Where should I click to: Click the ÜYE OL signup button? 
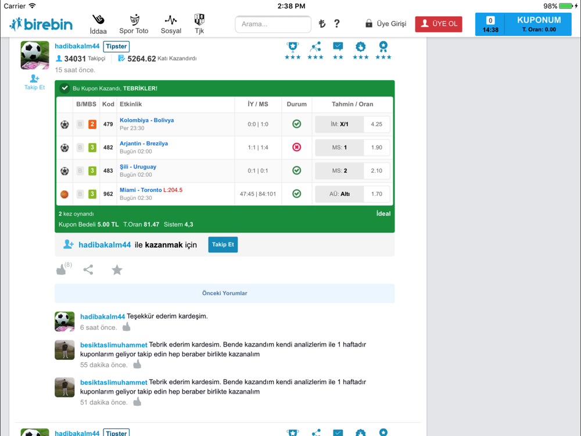coord(438,24)
